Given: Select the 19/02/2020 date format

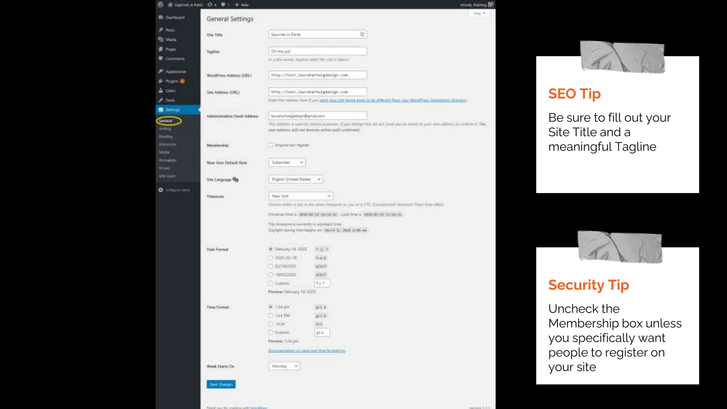Looking at the screenshot, I should point(271,275).
